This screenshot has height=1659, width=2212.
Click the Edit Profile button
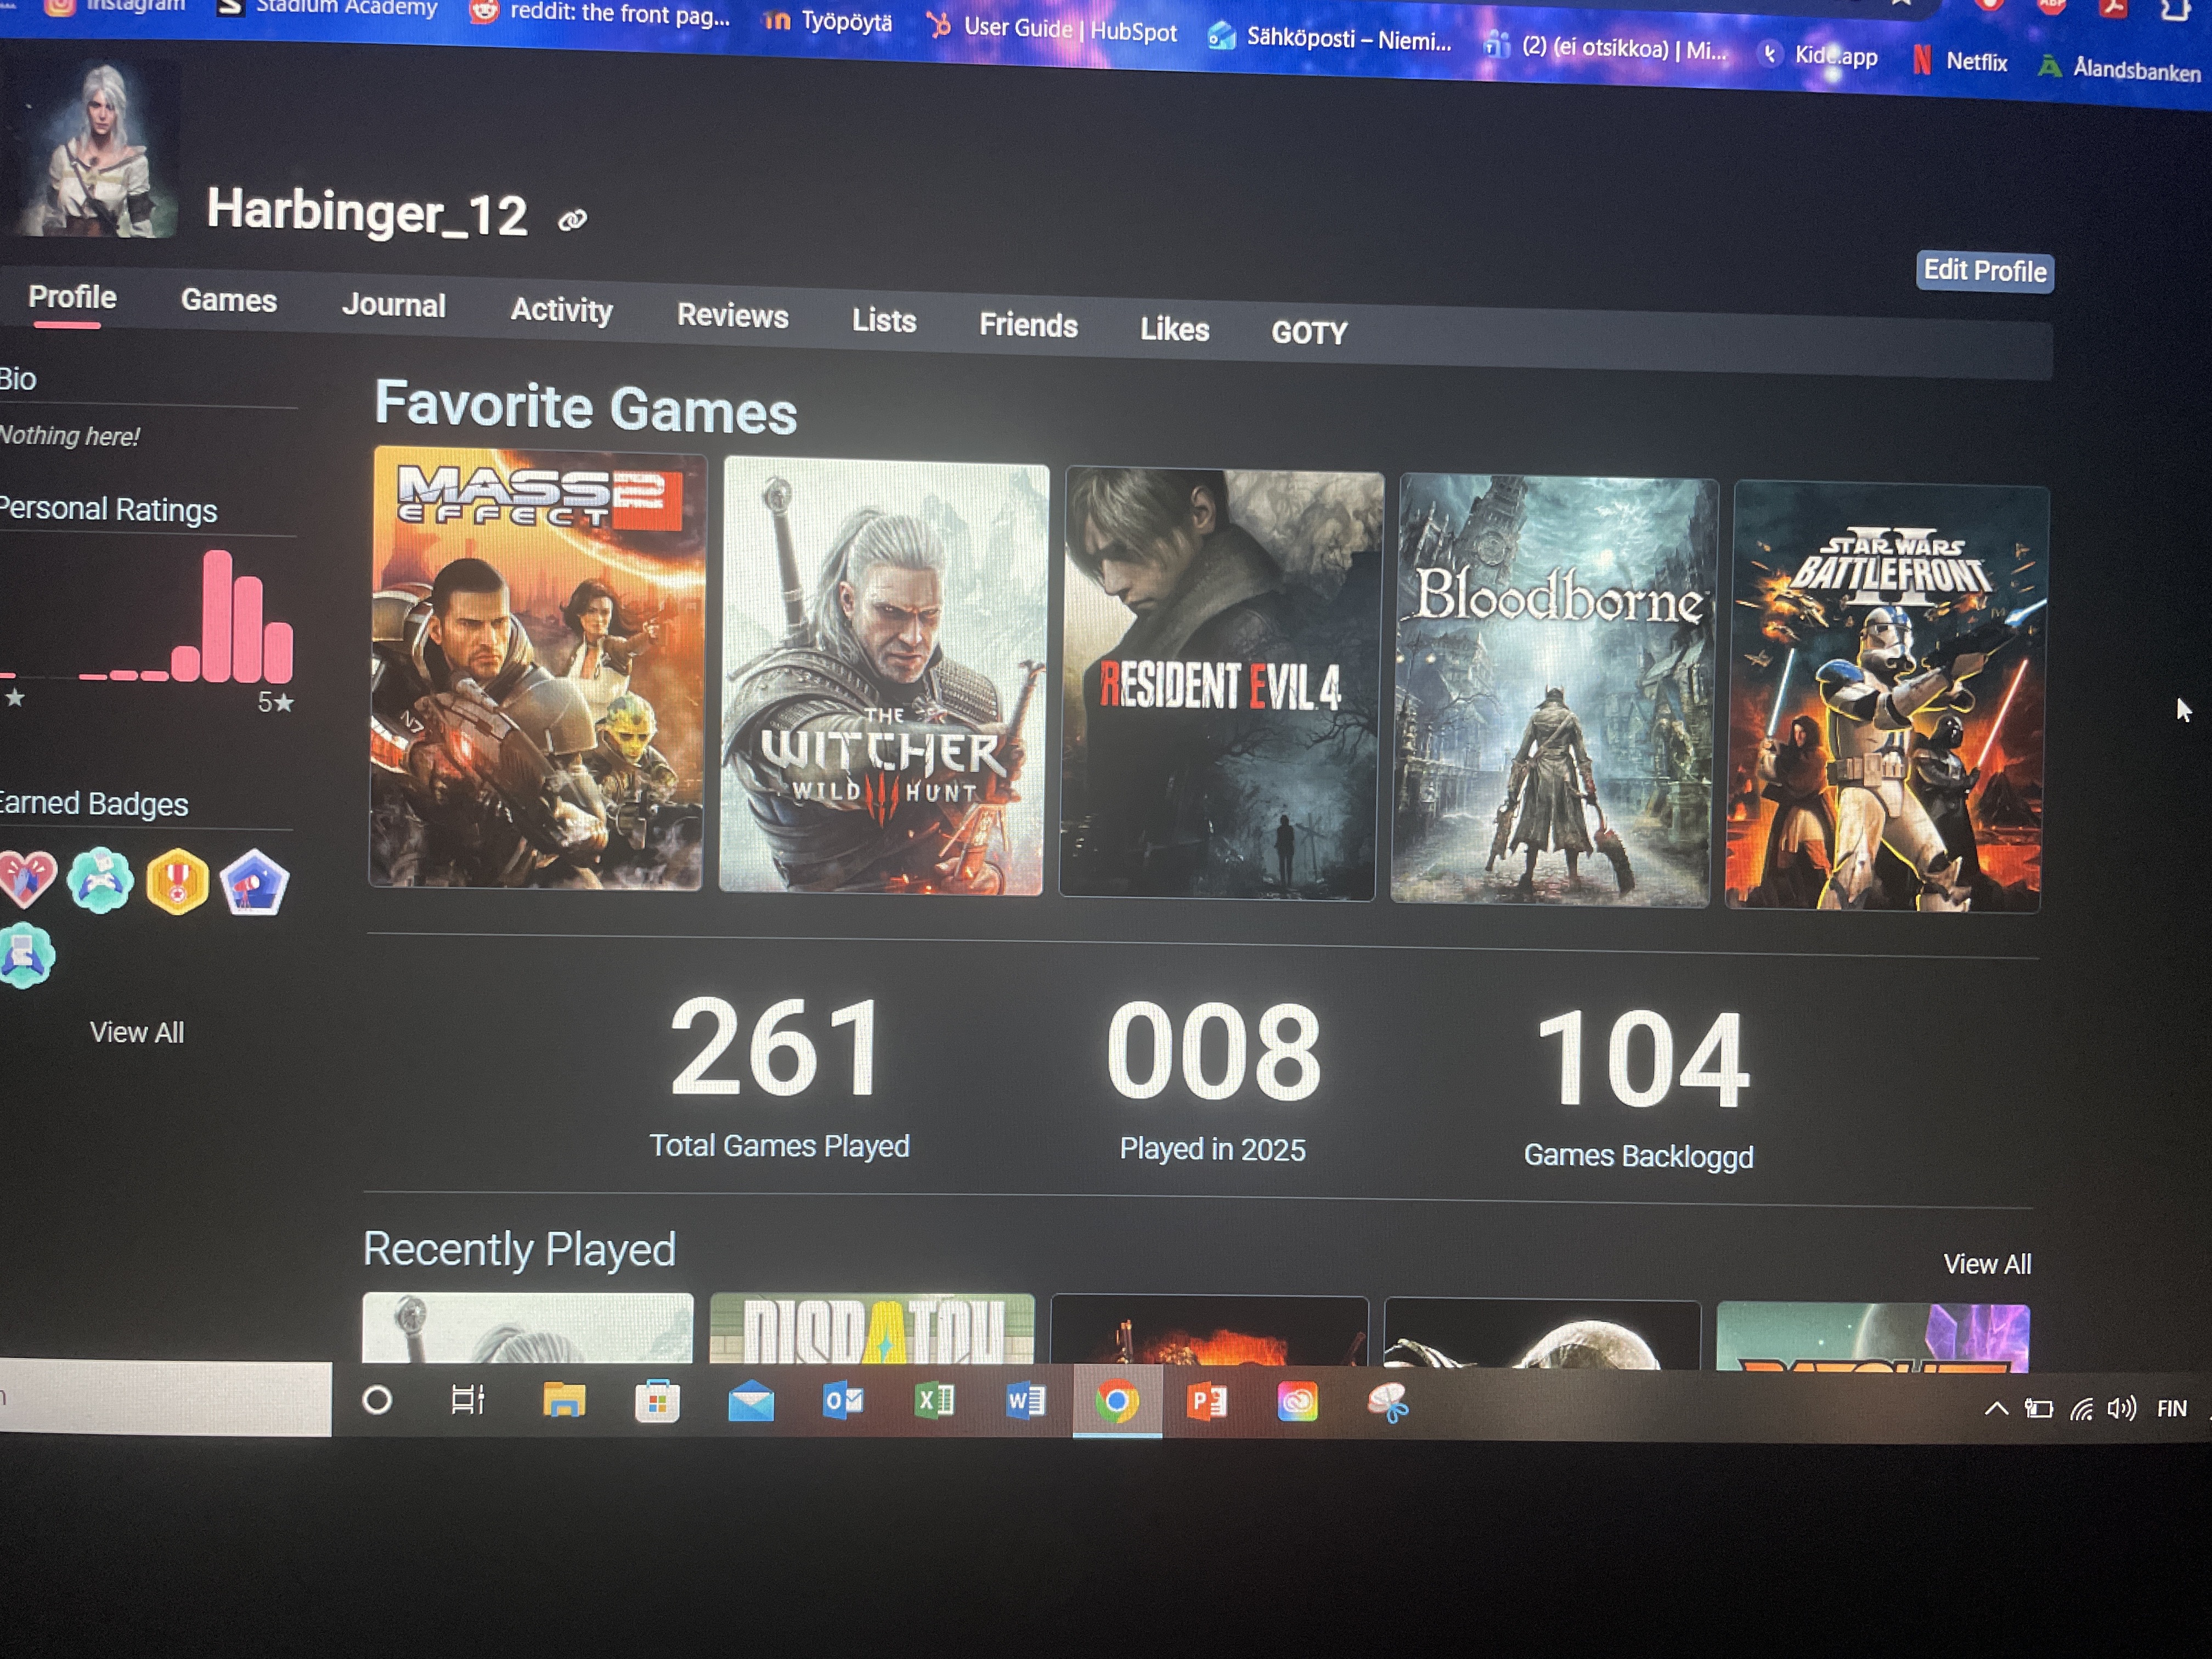coord(1985,271)
